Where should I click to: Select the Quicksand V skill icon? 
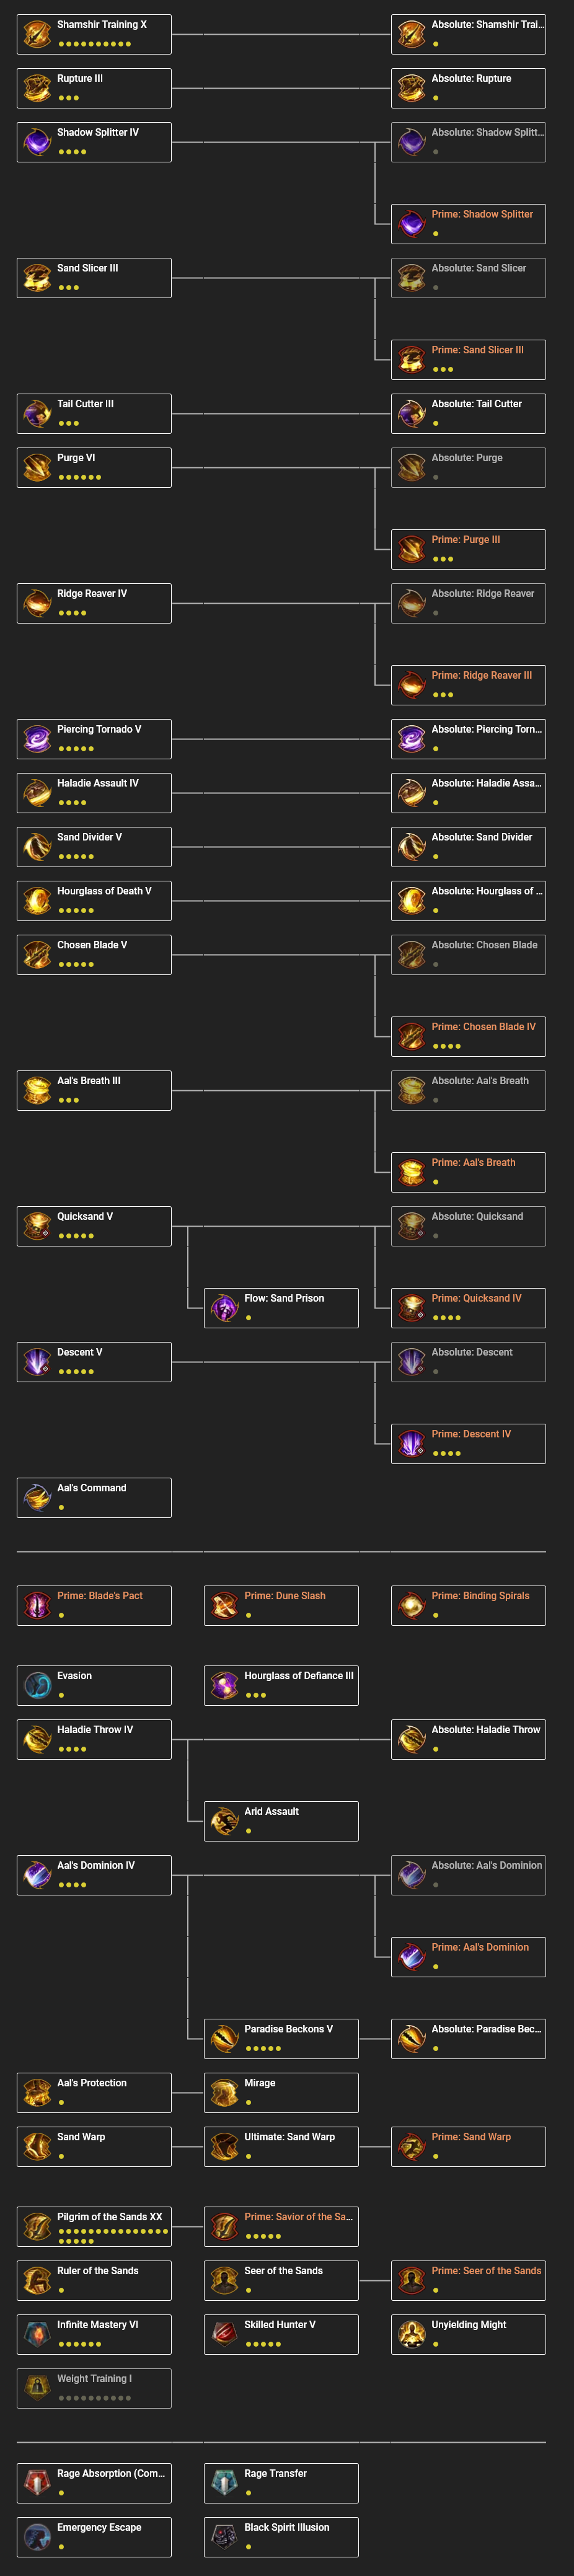(x=33, y=1225)
